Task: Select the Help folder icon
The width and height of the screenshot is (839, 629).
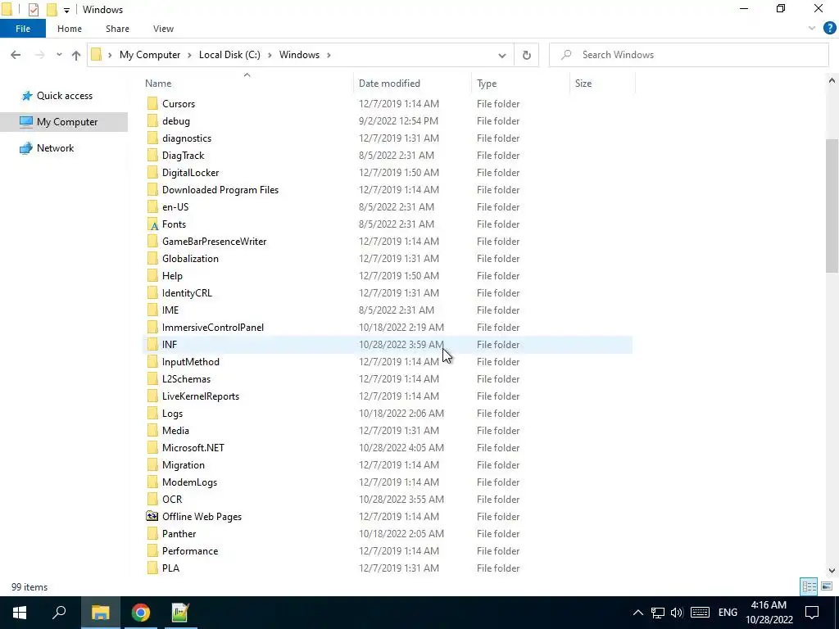Action: pos(152,276)
